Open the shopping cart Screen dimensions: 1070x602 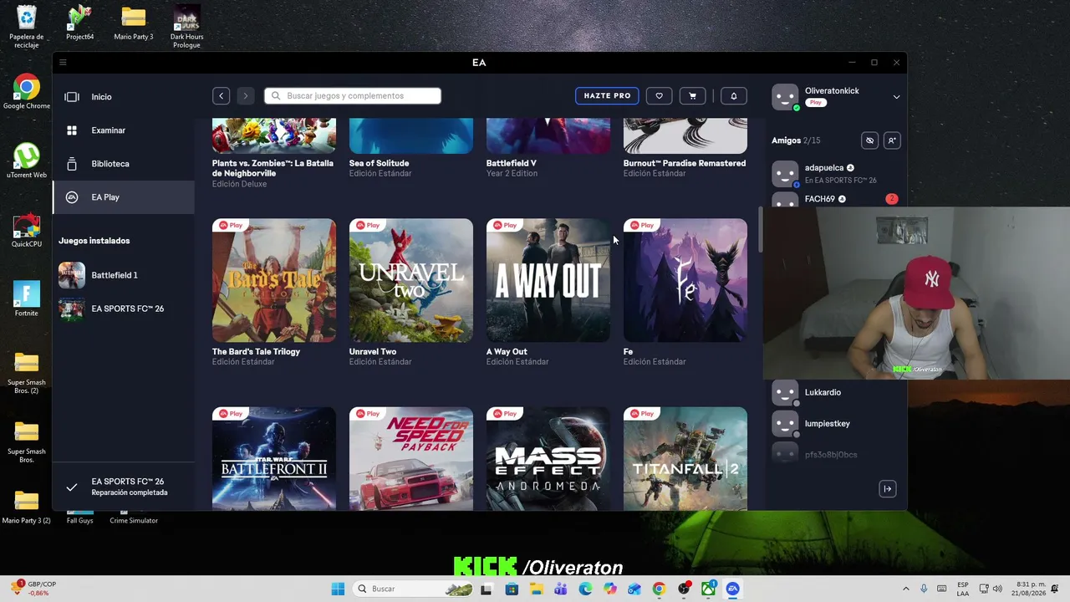pyautogui.click(x=692, y=96)
